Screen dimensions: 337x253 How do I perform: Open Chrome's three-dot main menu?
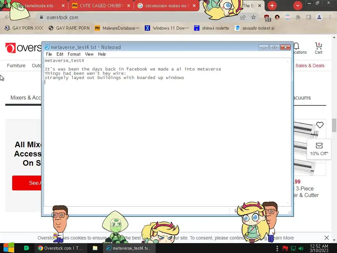[330, 17]
